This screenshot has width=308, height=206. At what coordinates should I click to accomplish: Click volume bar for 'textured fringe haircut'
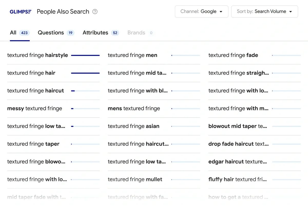(x=85, y=91)
